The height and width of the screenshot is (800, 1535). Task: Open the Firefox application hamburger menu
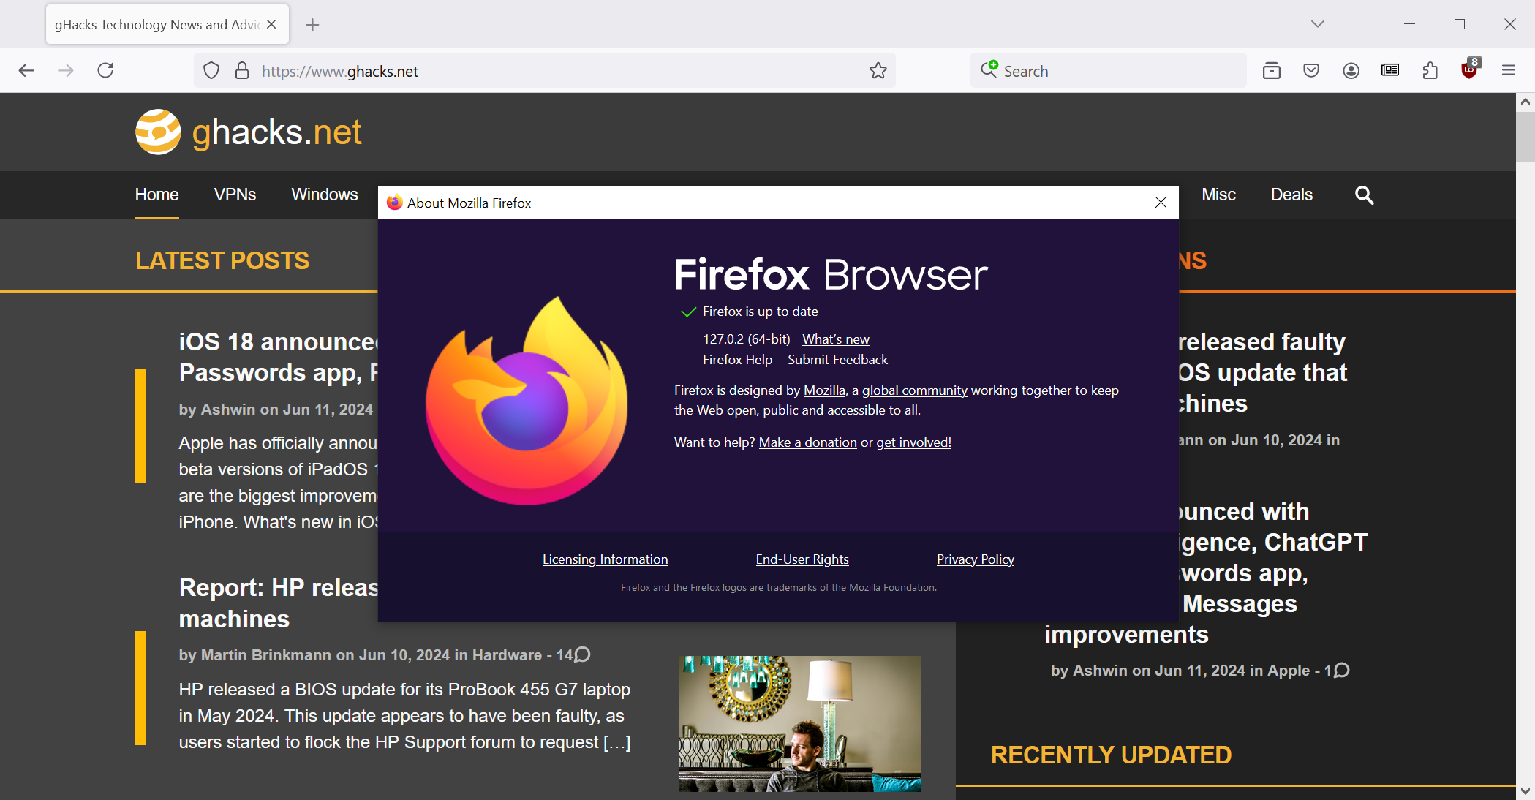point(1509,70)
